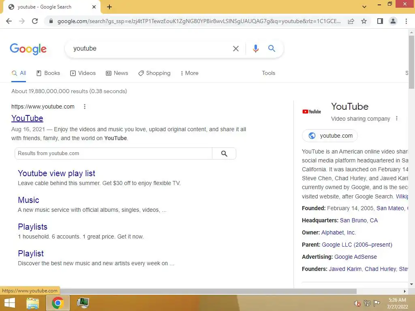Open the Action Center flag icon
Screen dimensions: 415x311
pyautogui.click(x=376, y=303)
